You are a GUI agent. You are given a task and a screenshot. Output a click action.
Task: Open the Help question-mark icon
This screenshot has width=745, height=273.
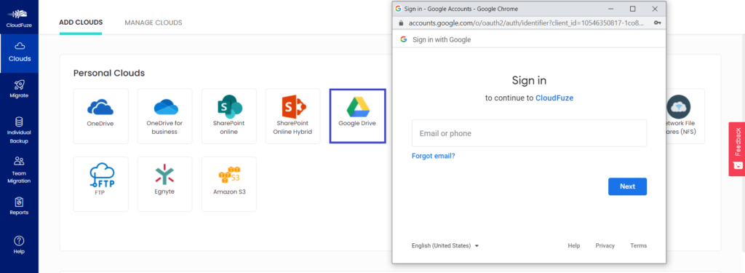coord(20,241)
